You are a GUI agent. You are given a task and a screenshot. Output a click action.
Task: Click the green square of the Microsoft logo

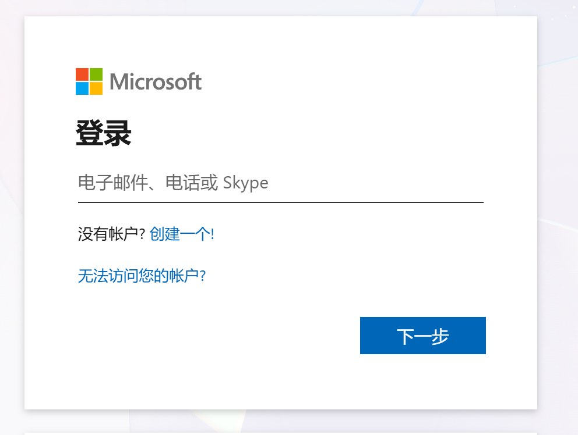96,74
